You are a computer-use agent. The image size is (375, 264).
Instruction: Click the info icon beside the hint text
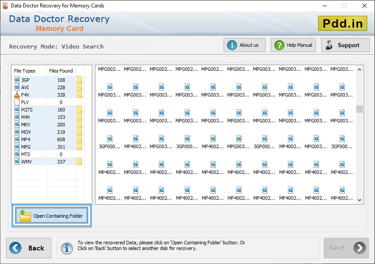(67, 248)
